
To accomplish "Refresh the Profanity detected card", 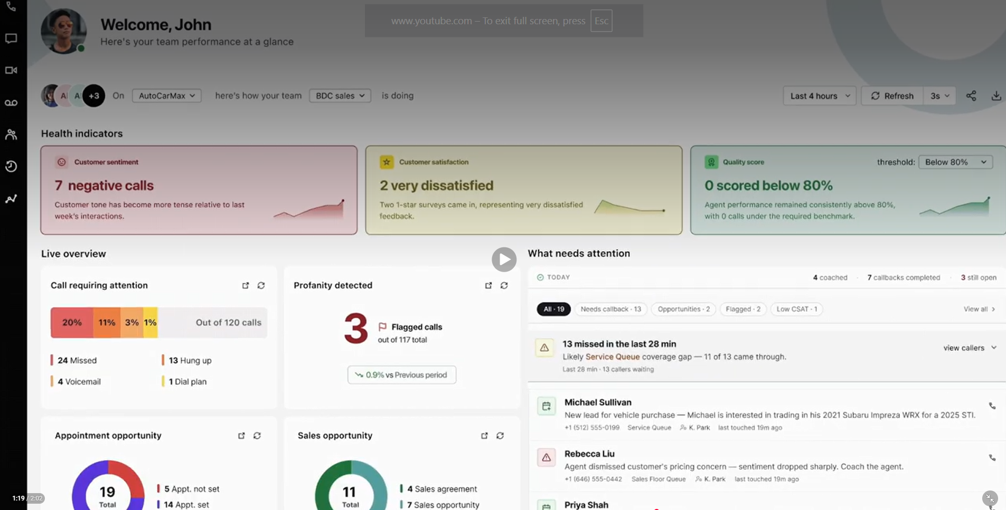I will coord(504,285).
